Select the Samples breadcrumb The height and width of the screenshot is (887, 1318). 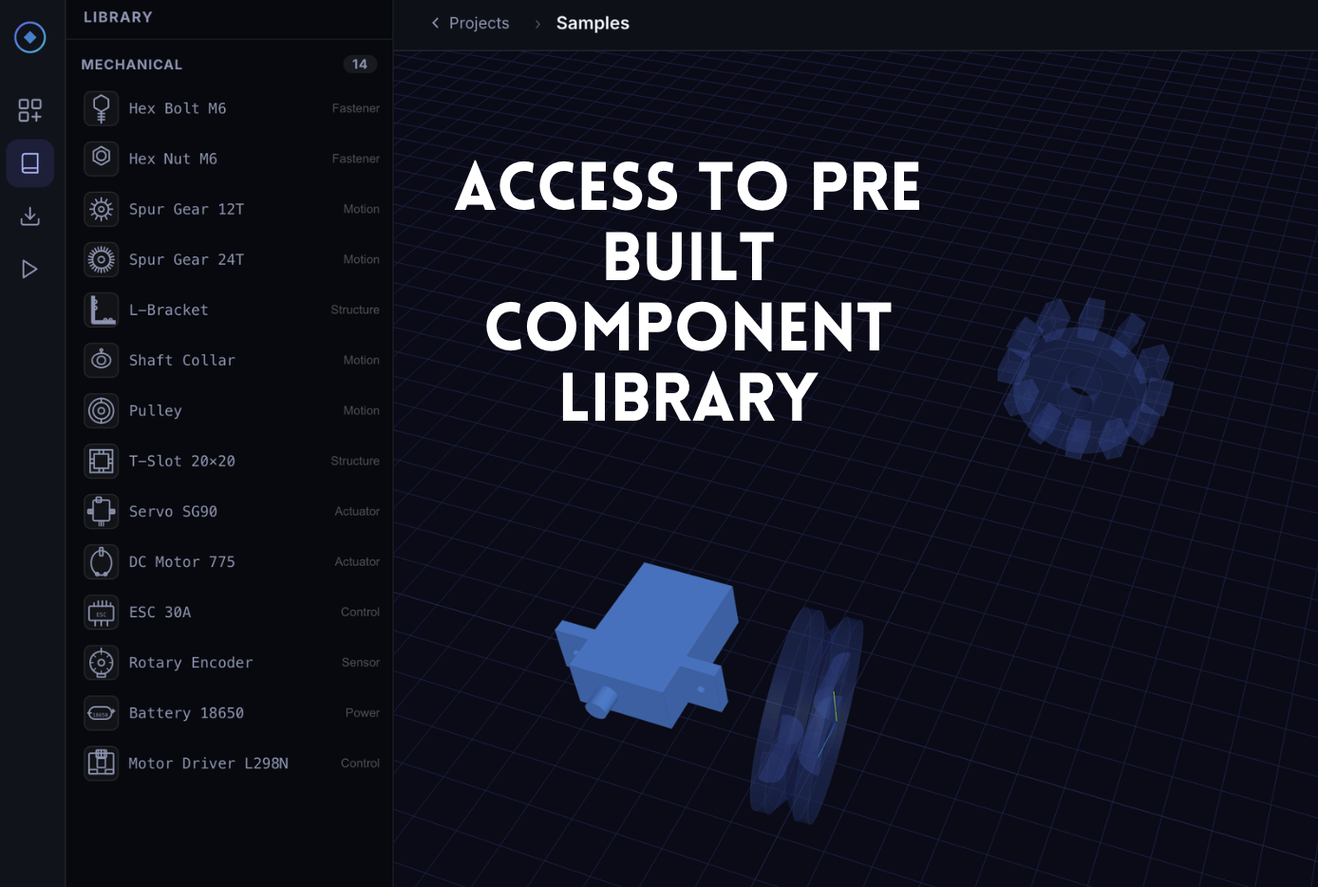click(593, 23)
